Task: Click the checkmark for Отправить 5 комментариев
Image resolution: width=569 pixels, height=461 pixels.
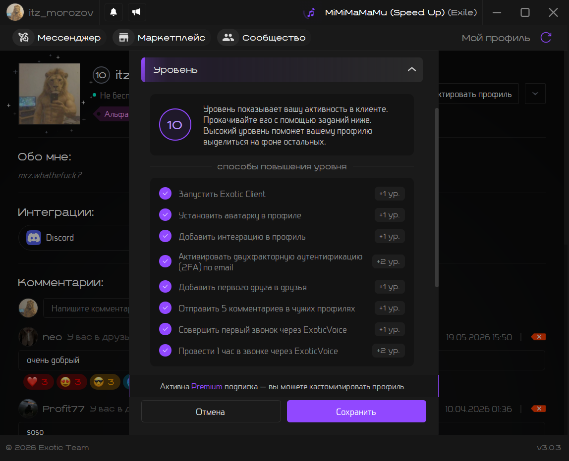Action: [166, 308]
